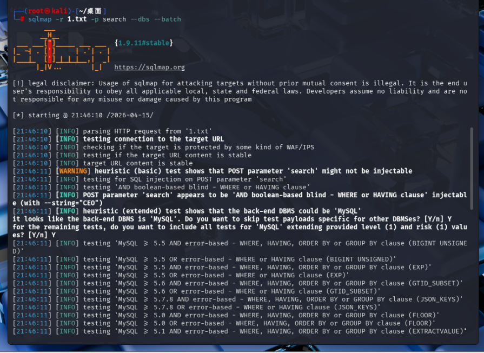The width and height of the screenshot is (484, 353).
Task: Click the sqlmap ASCII art logo
Action: 62,50
